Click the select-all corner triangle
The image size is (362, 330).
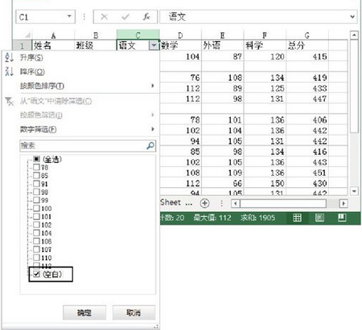pos(27,35)
